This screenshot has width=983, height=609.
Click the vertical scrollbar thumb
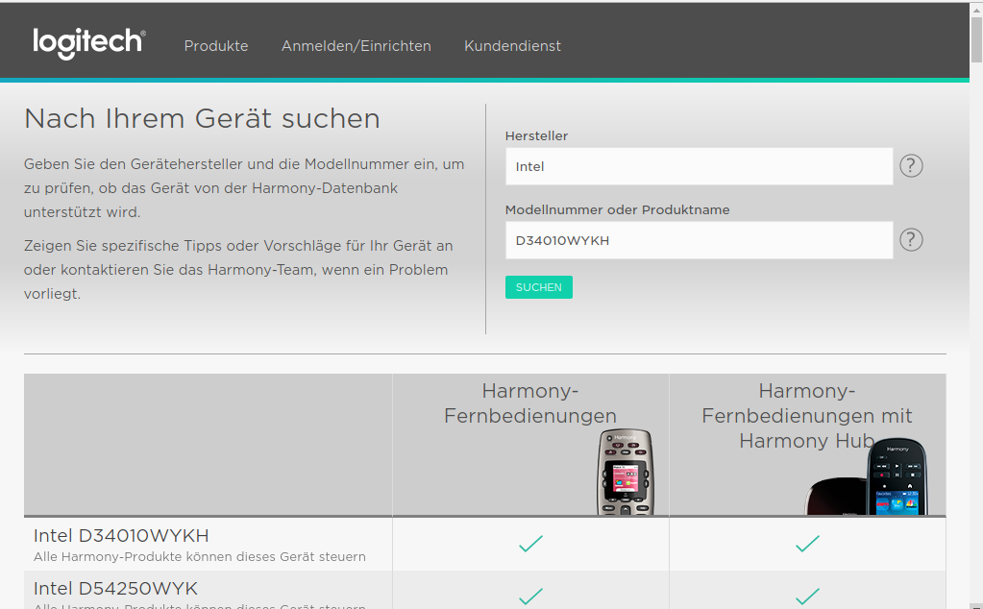pyautogui.click(x=976, y=38)
